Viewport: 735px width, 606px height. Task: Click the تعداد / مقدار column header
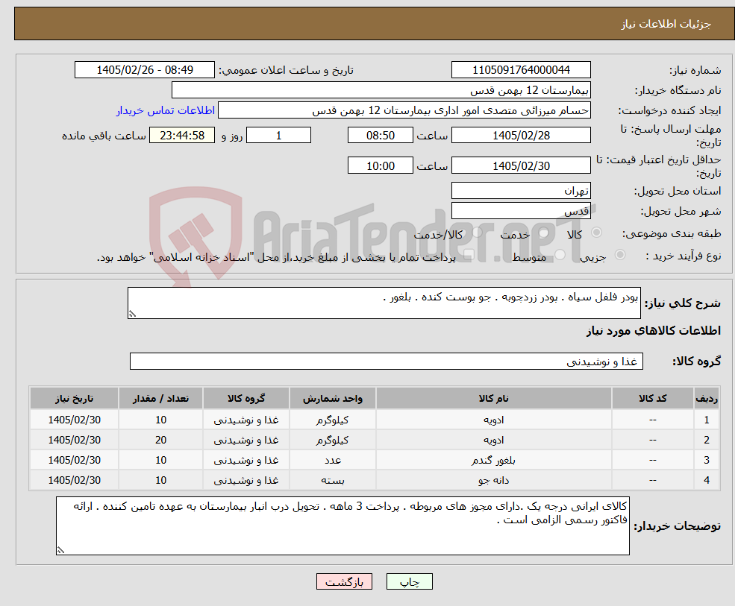pos(160,399)
